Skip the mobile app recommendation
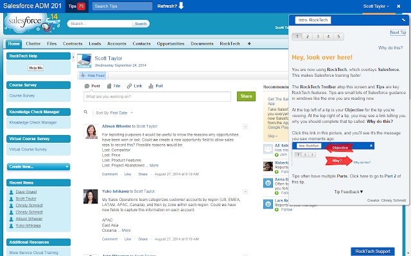This screenshot has height=256, width=411. (x=272, y=136)
